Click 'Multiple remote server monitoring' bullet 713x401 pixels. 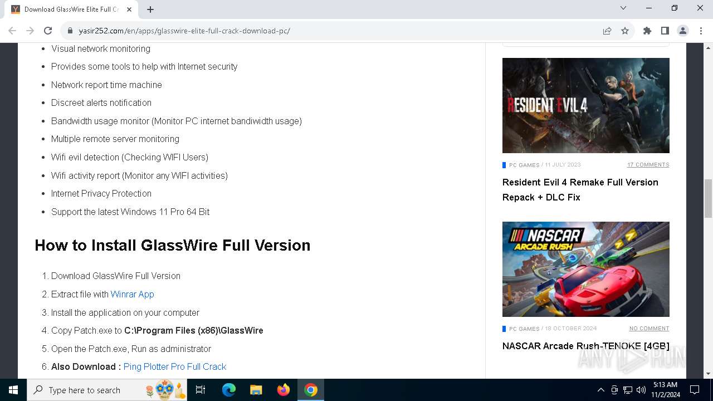(x=115, y=139)
